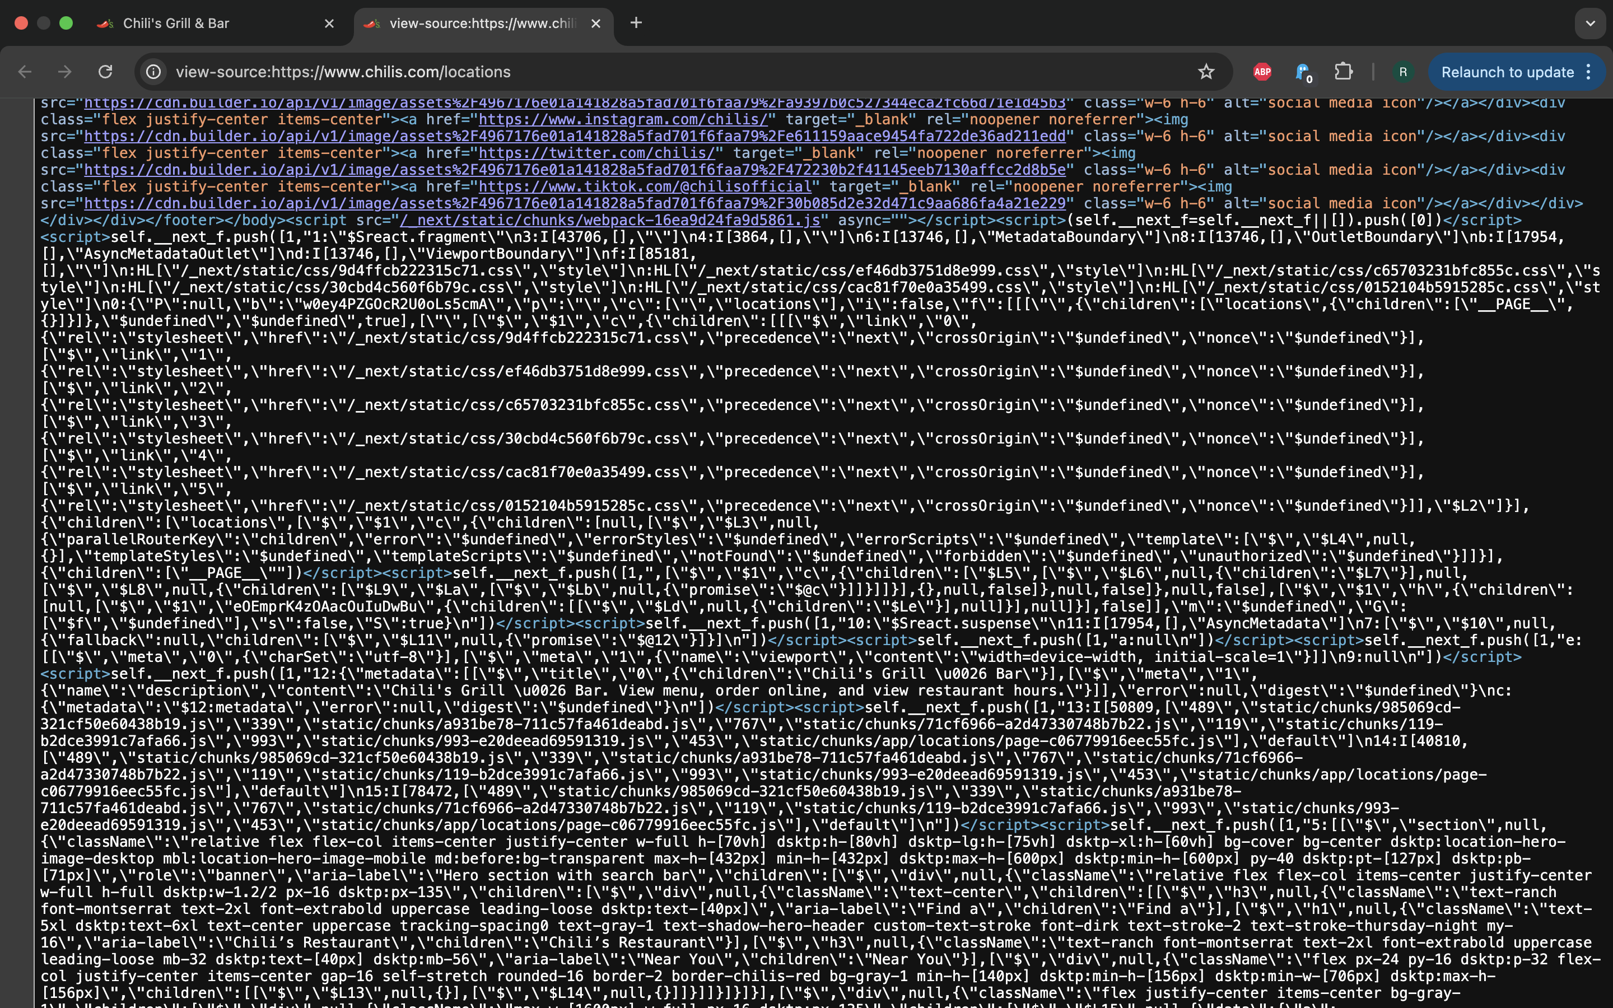1613x1008 pixels.
Task: Click the browser back arrow
Action: 25,72
